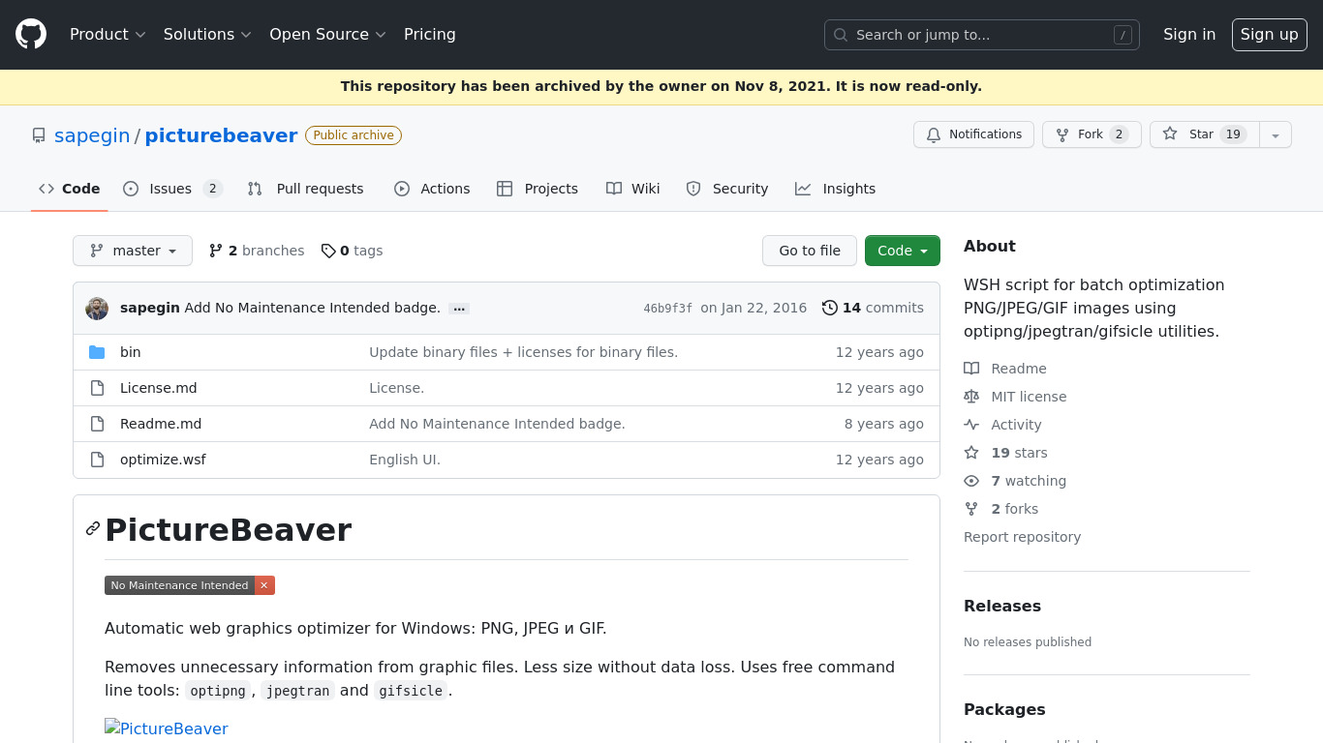Open the 'License.' commit message link
This screenshot has height=743, width=1323.
pos(397,388)
